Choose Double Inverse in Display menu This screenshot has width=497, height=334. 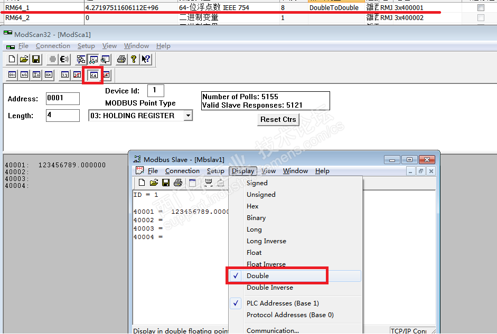pos(295,288)
